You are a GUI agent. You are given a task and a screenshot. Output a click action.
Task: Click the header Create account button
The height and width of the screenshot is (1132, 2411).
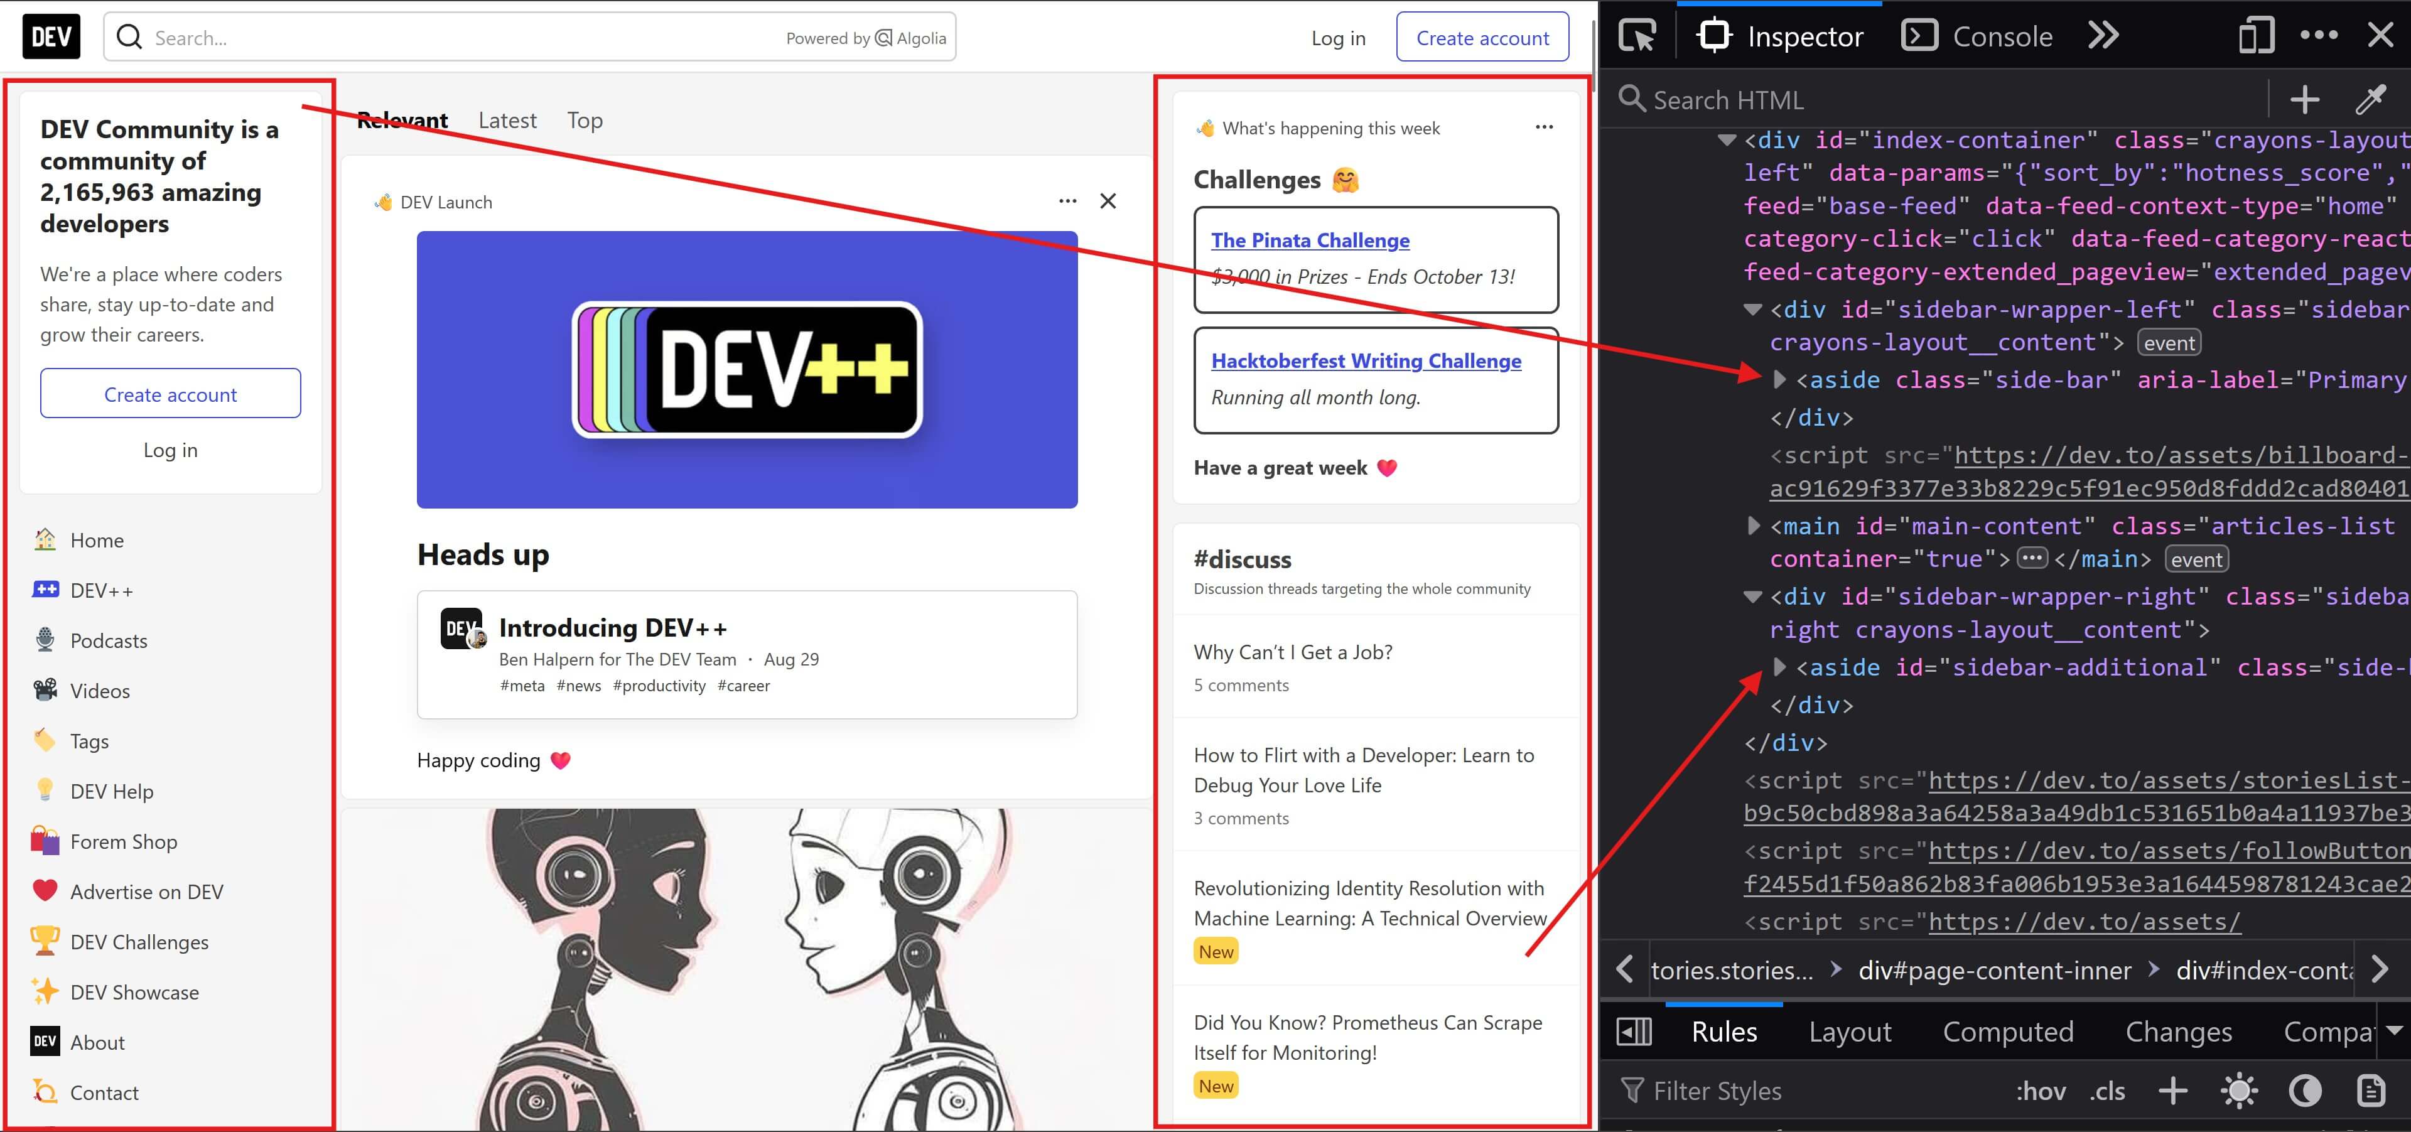click(1482, 38)
